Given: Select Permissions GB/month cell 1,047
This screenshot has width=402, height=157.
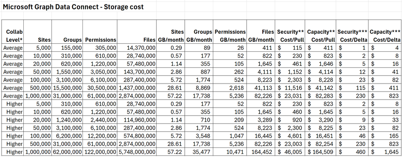Looking at the screenshot, I should [230, 136].
